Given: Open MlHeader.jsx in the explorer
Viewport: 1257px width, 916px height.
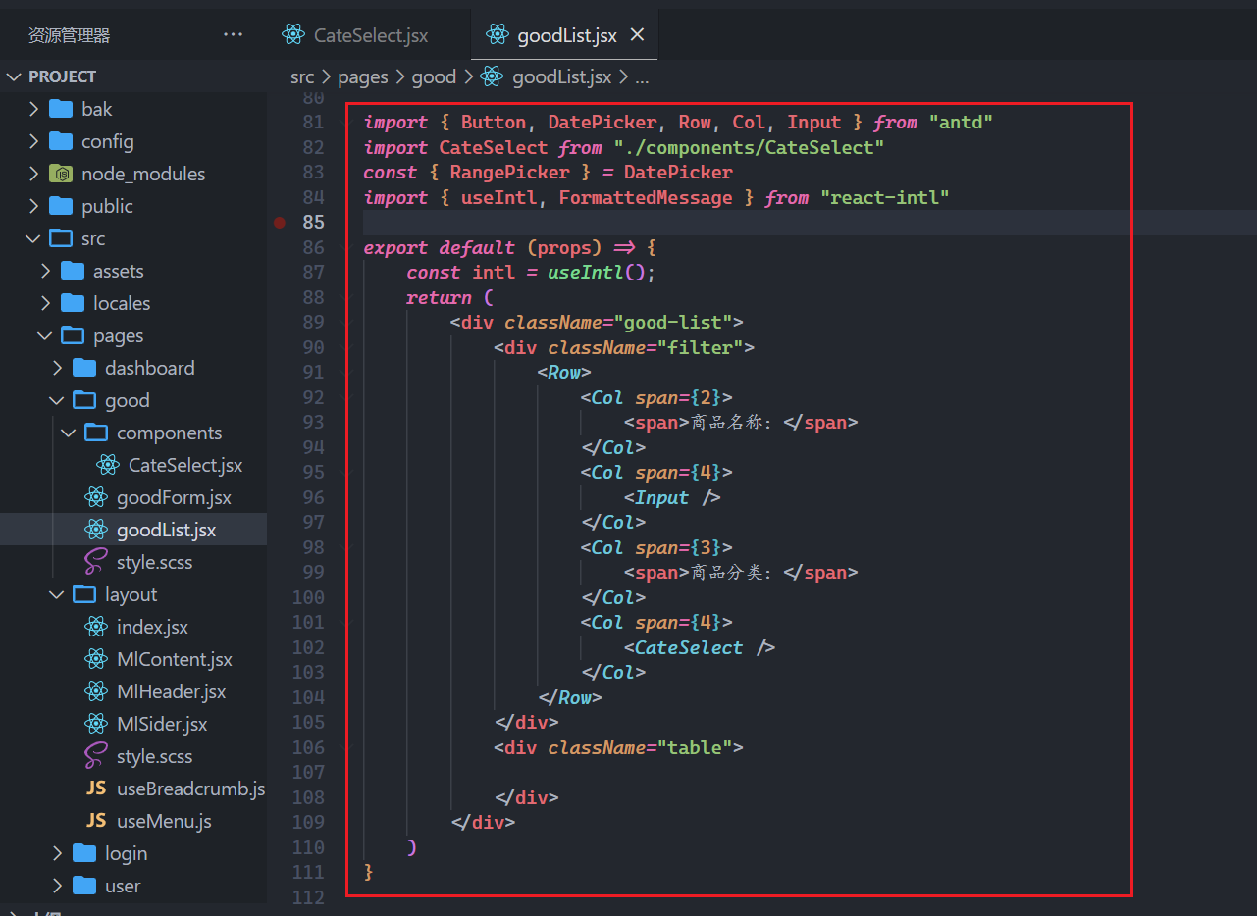Looking at the screenshot, I should [x=171, y=691].
